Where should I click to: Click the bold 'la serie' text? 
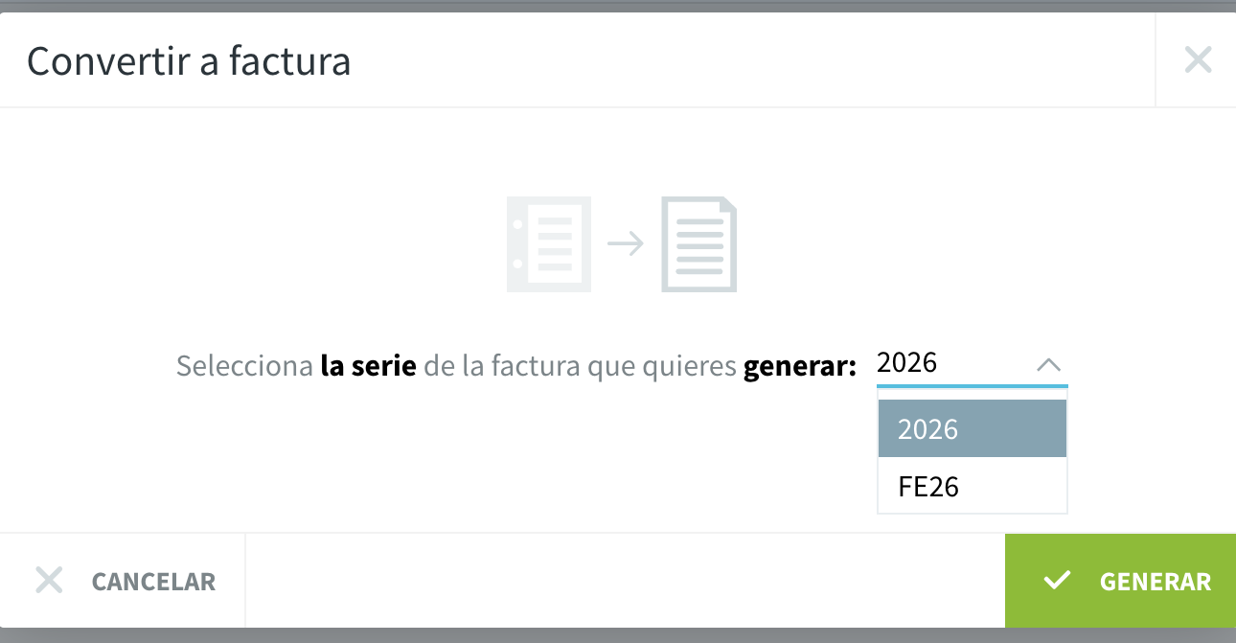pyautogui.click(x=368, y=365)
